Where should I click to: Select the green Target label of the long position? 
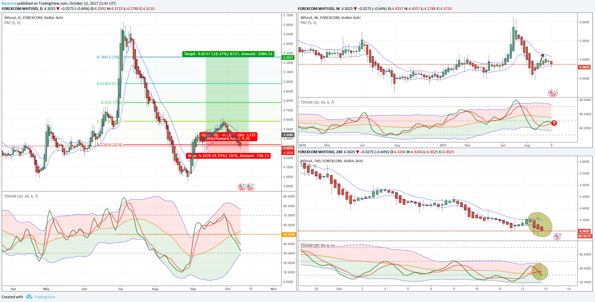pyautogui.click(x=228, y=54)
